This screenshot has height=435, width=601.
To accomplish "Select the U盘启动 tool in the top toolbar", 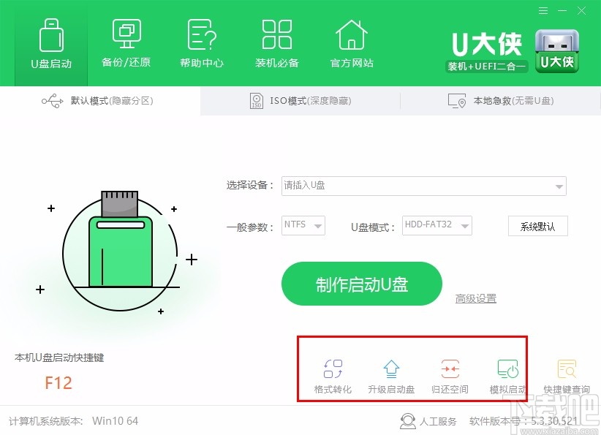I will (x=50, y=44).
